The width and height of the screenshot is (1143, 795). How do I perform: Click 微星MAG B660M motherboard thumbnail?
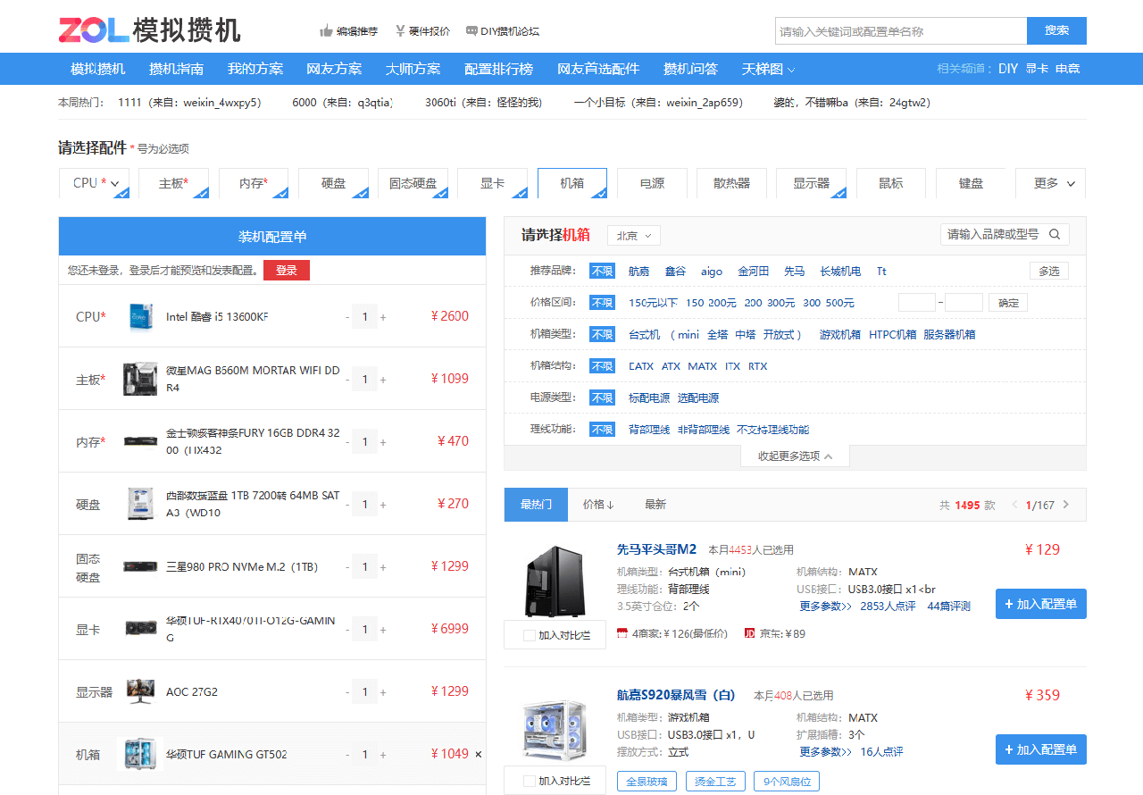click(141, 379)
